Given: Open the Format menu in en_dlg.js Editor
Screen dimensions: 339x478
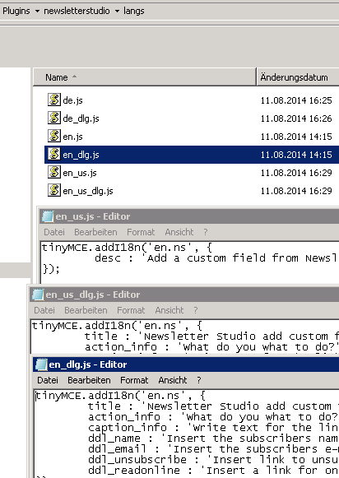Looking at the screenshot, I should coord(134,380).
